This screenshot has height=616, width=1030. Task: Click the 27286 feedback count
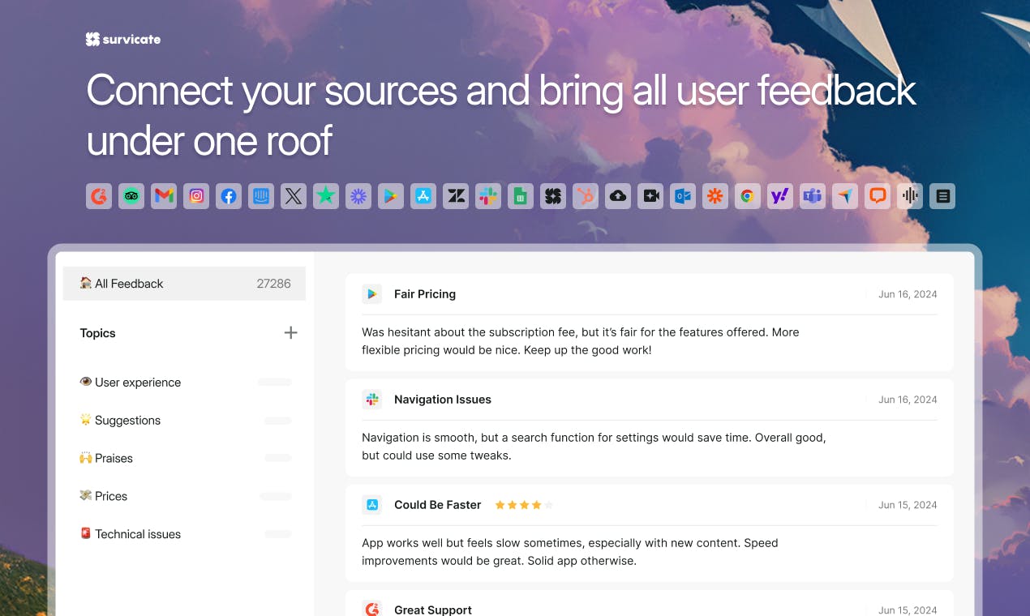click(x=273, y=284)
